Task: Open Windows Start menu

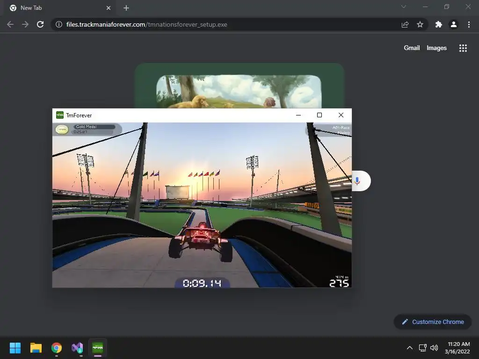Action: pos(15,348)
